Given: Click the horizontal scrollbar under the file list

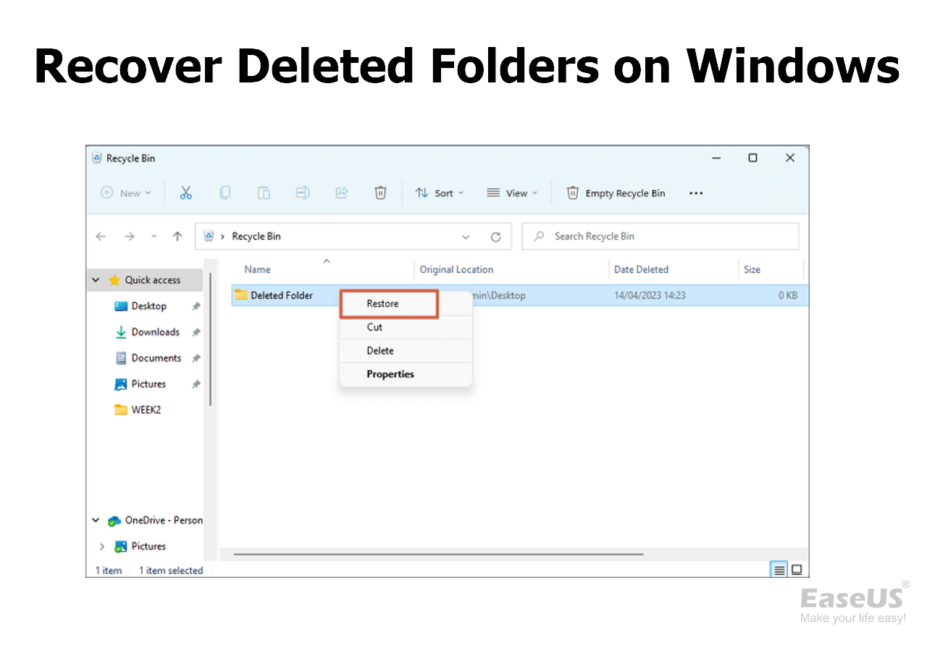Looking at the screenshot, I should click(x=439, y=555).
